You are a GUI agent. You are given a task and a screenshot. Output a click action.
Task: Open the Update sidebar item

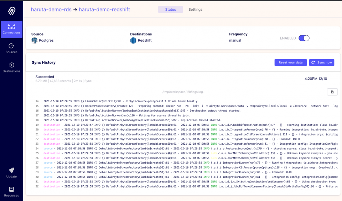click(x=11, y=173)
